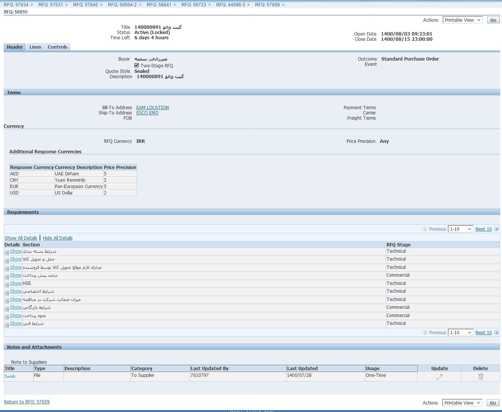Open the top Actions Printable View dropdown

click(462, 20)
